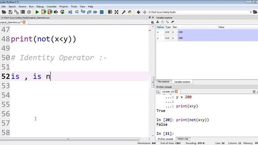Screen dimensions: 258x145
Task: Switch to the File explorer tab
Action: [x=163, y=82]
